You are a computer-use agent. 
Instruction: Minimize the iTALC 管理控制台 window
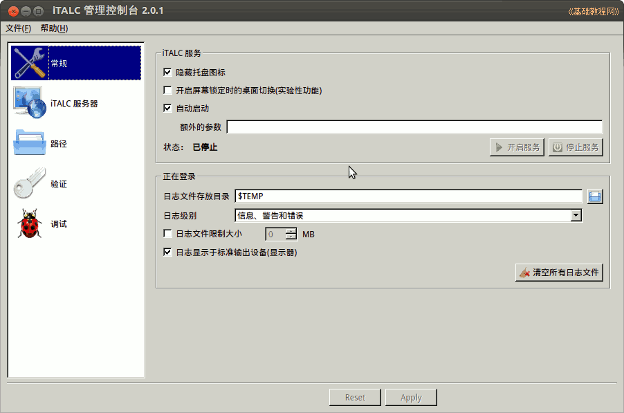click(x=26, y=11)
